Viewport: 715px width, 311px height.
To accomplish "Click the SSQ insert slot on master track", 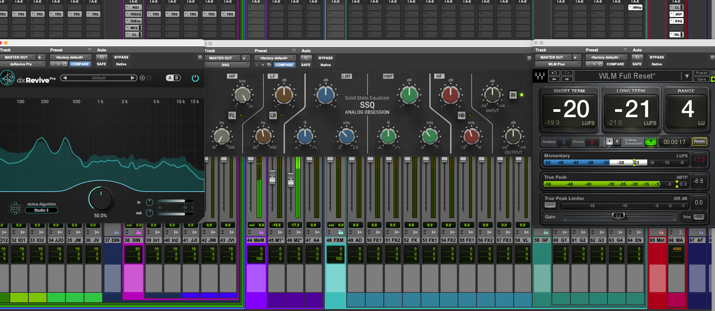I will pos(676,21).
